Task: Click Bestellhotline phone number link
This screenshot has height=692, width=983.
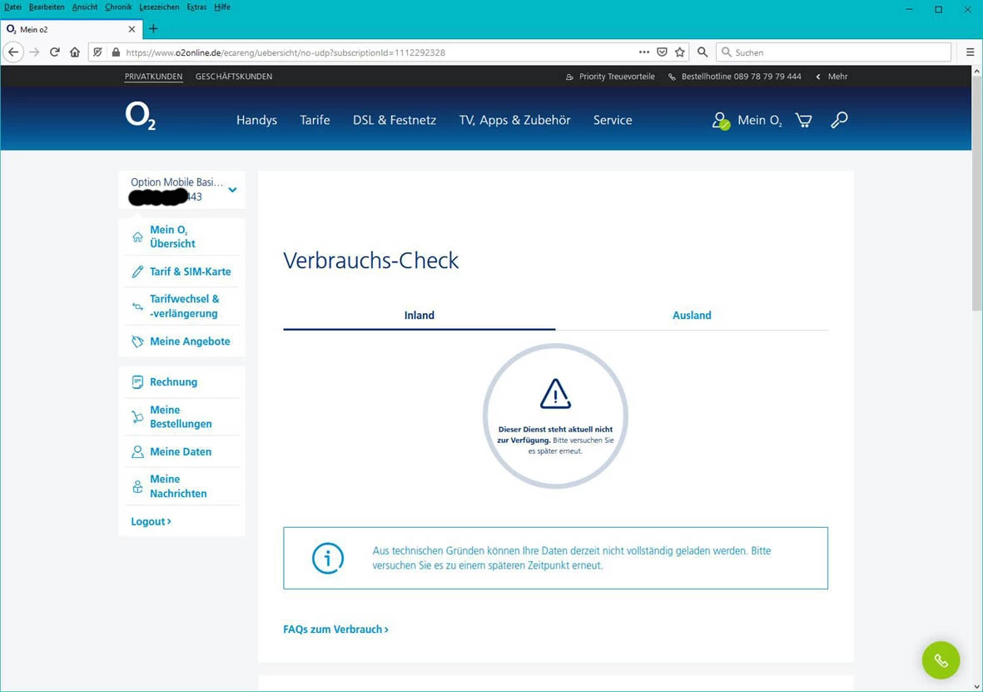Action: pos(735,77)
